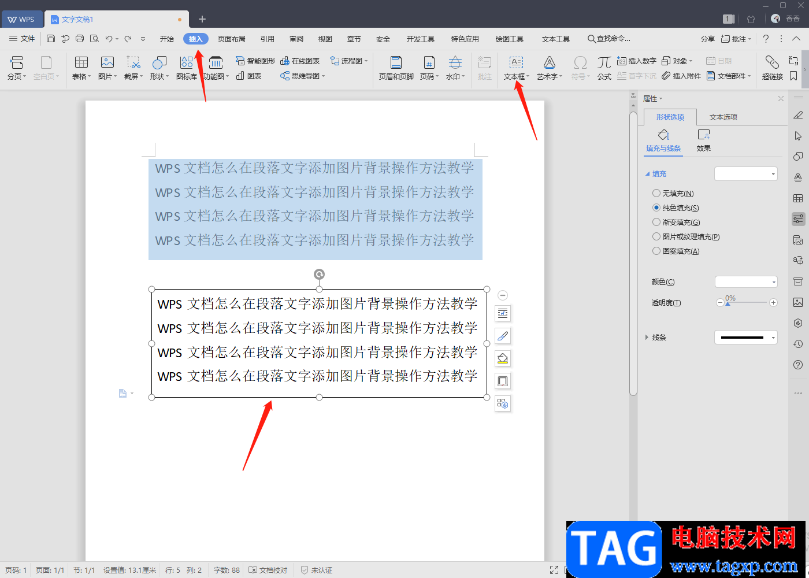Expand the 线条 line section
The width and height of the screenshot is (809, 578).
[647, 338]
